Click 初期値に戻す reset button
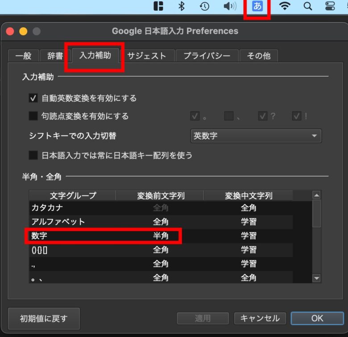The image size is (348, 337). tap(44, 319)
